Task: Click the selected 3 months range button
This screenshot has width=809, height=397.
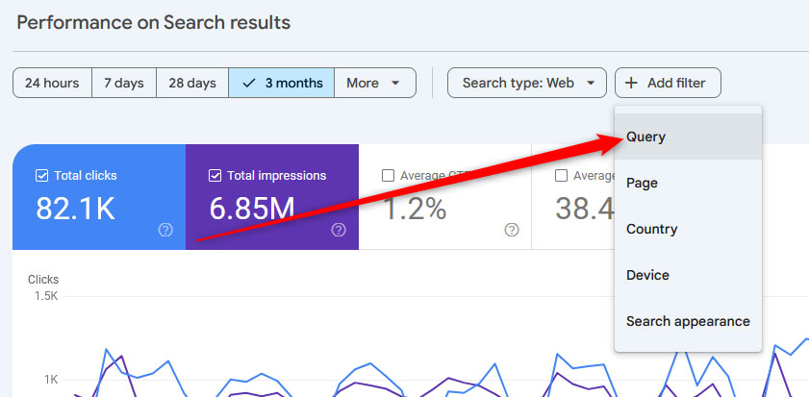Action: pos(281,83)
